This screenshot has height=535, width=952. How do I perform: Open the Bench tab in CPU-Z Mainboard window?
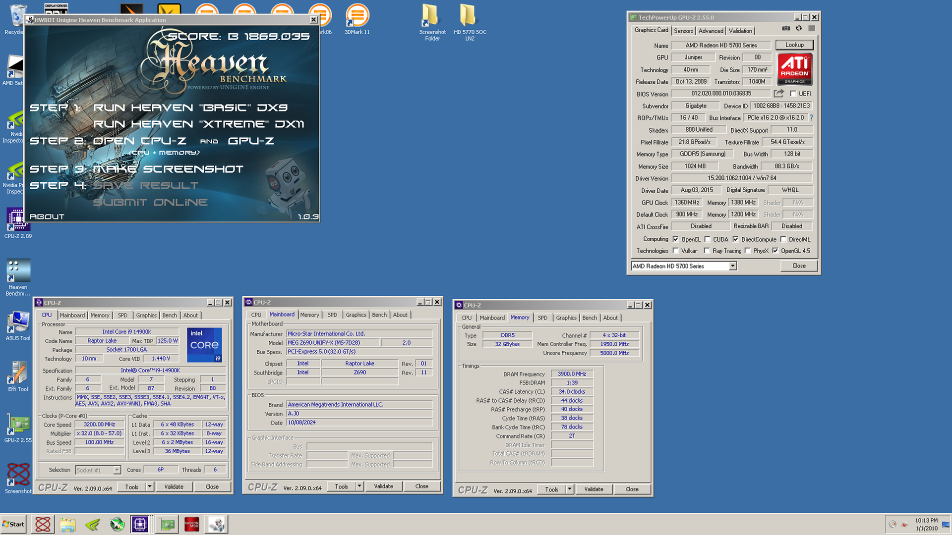coord(379,315)
